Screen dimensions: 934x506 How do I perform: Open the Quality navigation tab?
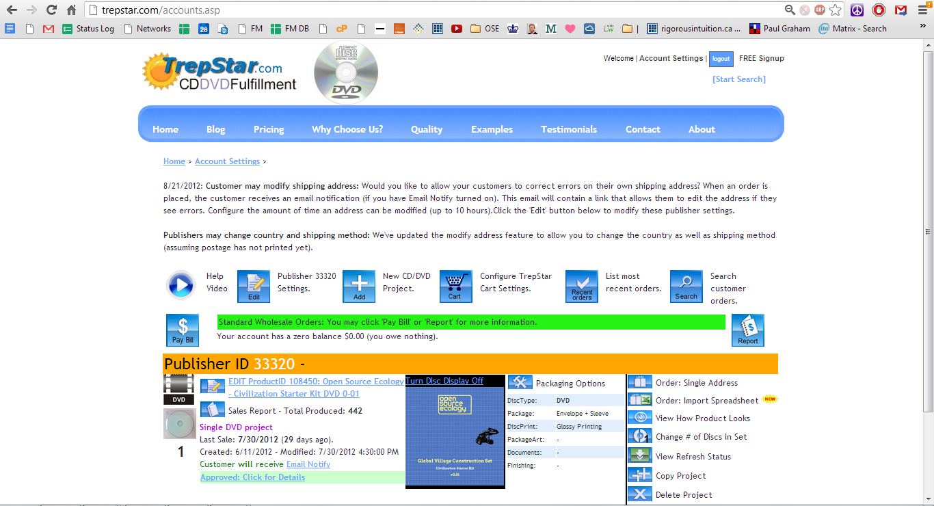pyautogui.click(x=427, y=129)
